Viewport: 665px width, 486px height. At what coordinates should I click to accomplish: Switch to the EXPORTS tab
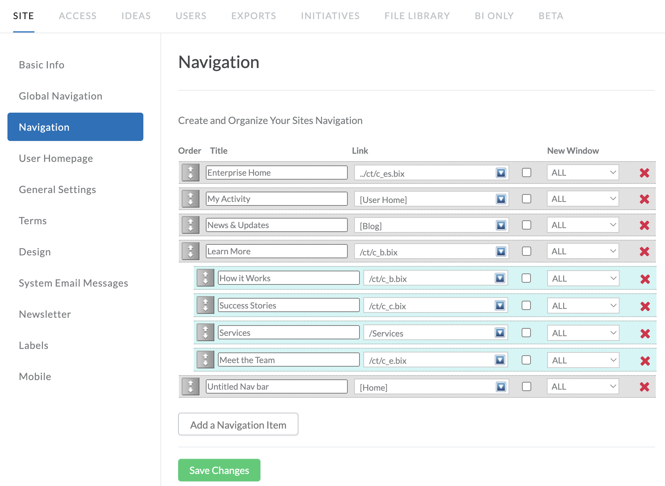click(254, 16)
